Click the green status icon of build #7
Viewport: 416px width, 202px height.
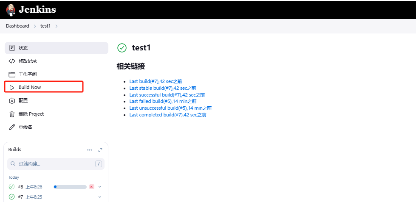pos(11,197)
